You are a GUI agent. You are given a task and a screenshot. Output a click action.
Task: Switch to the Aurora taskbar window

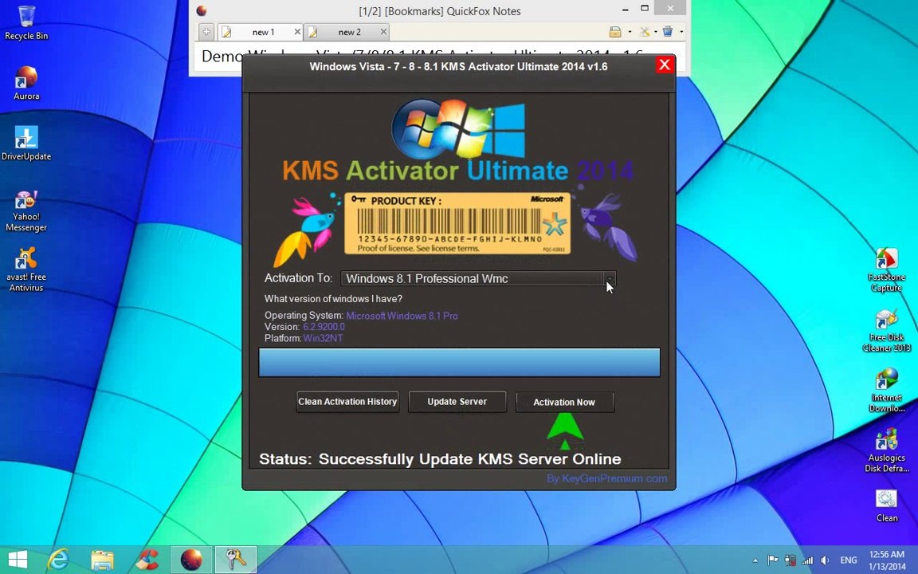tap(191, 560)
